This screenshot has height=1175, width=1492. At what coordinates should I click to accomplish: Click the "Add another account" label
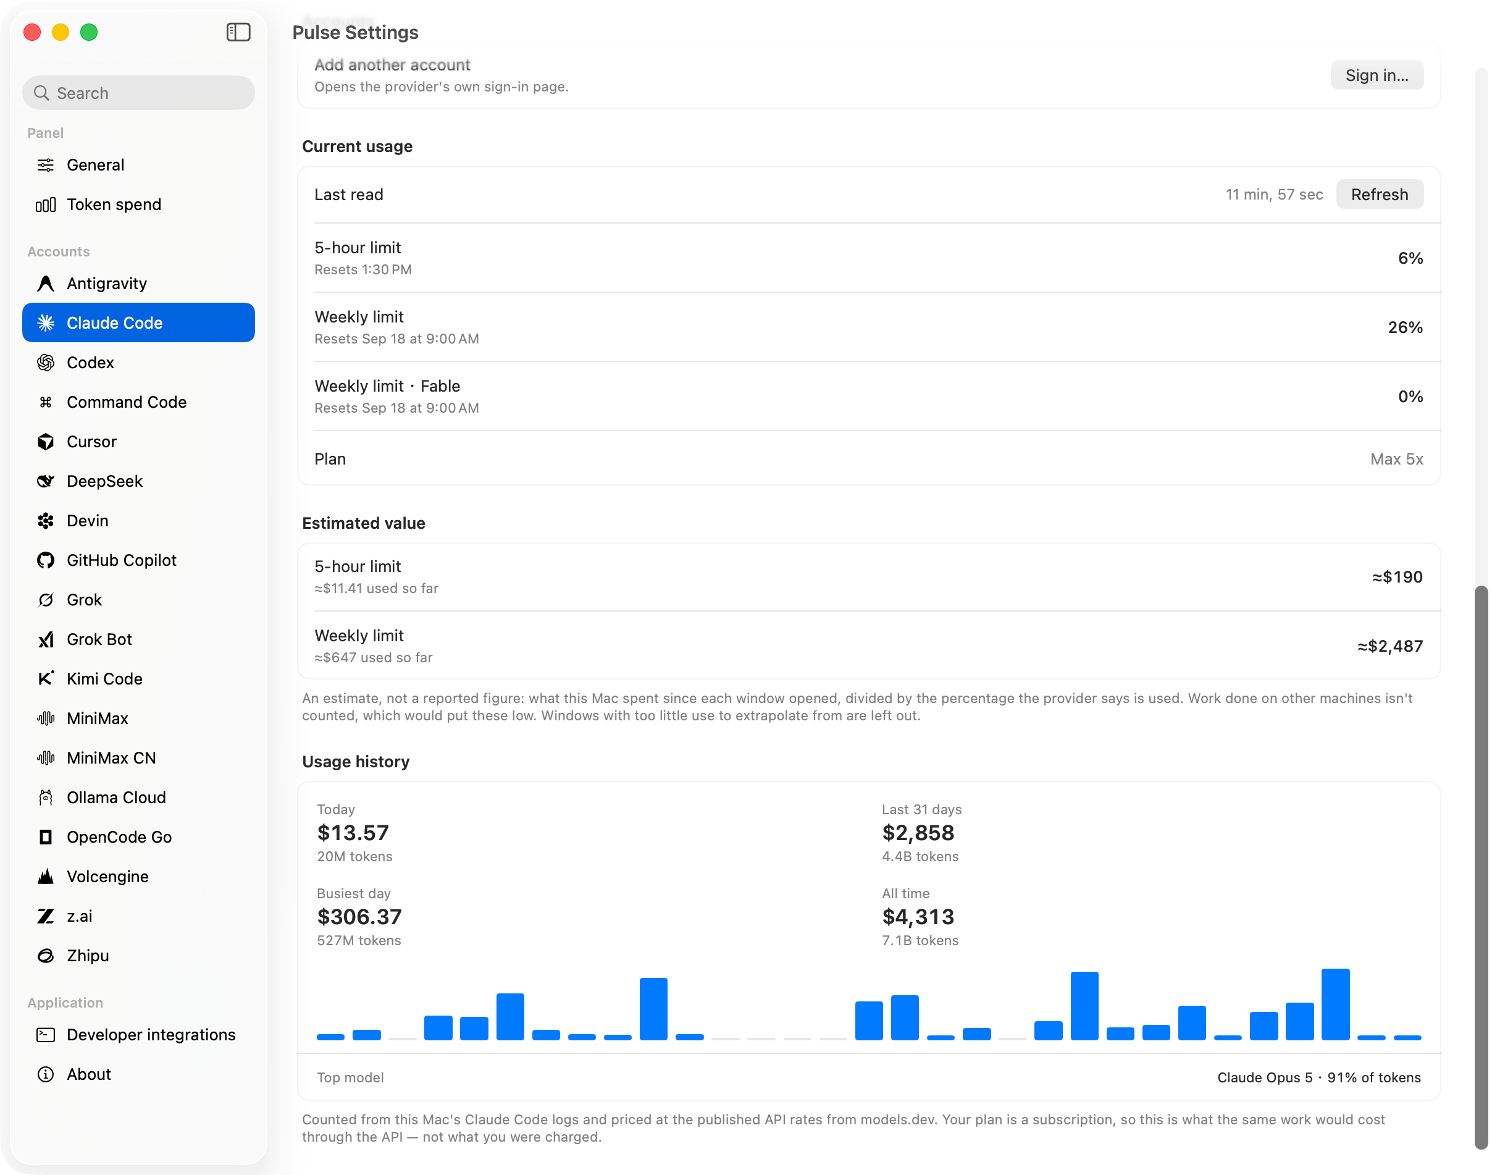point(392,65)
